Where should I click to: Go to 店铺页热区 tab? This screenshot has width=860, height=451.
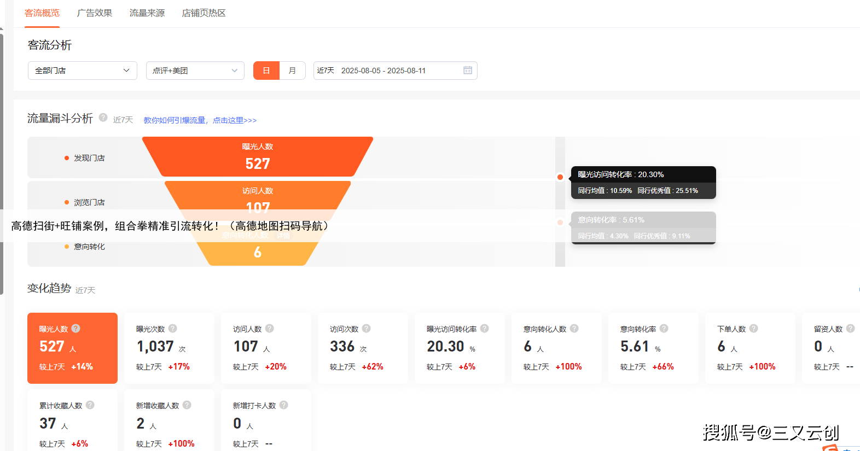[x=204, y=13]
